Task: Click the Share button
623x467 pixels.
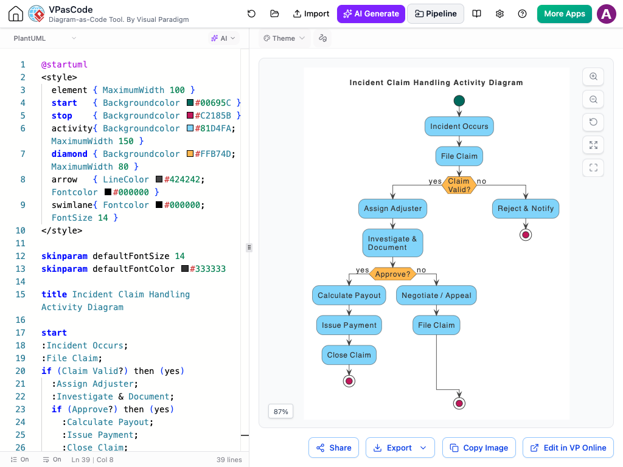Action: coord(334,448)
